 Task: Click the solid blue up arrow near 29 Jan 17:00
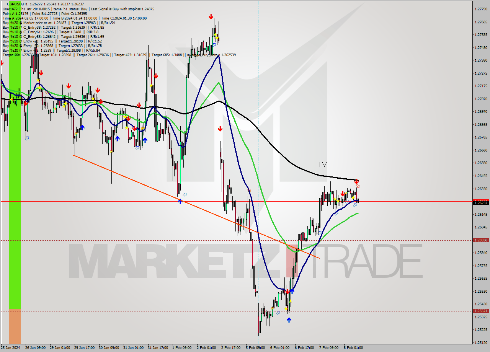pos(82,127)
